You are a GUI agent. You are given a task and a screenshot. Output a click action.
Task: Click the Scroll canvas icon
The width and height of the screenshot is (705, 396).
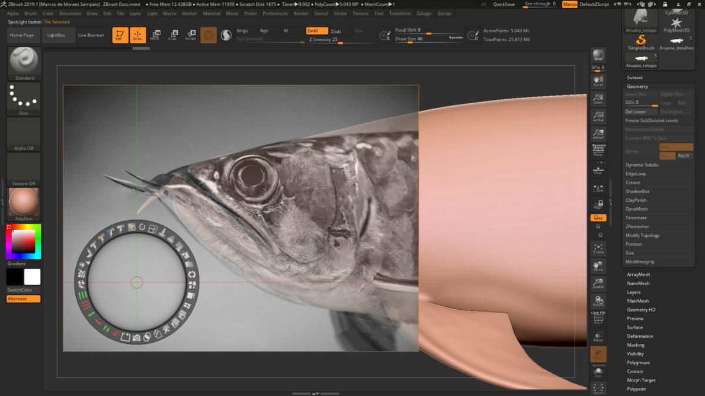[x=598, y=81]
